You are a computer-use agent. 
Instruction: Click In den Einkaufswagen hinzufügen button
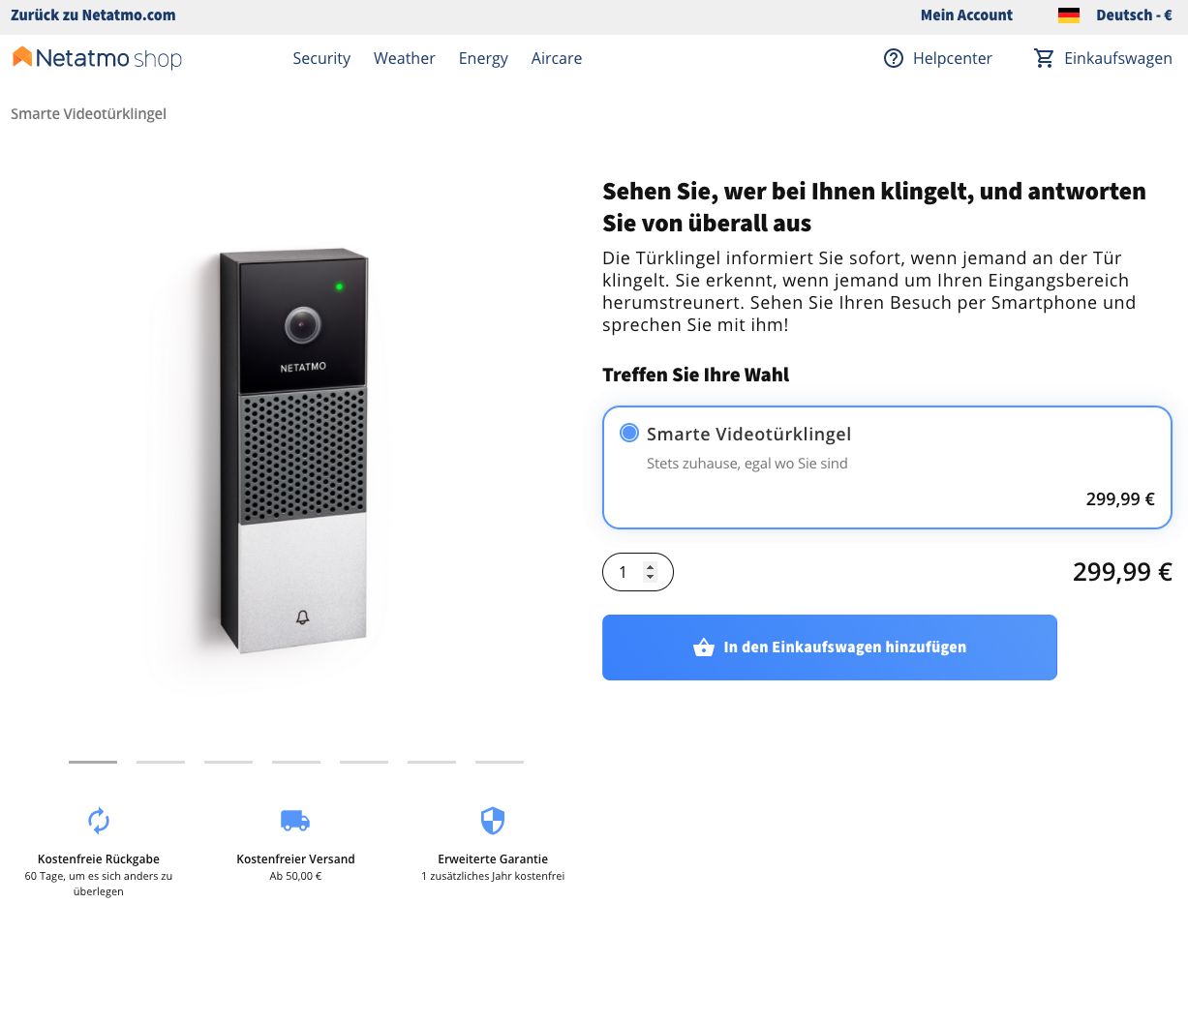pyautogui.click(x=829, y=648)
